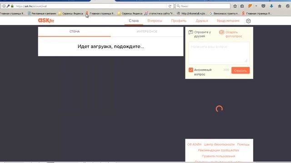Viewport: 291px width, 163px height.
Task: Click the orange extension icon in toolbar
Action: [x=250, y=6]
